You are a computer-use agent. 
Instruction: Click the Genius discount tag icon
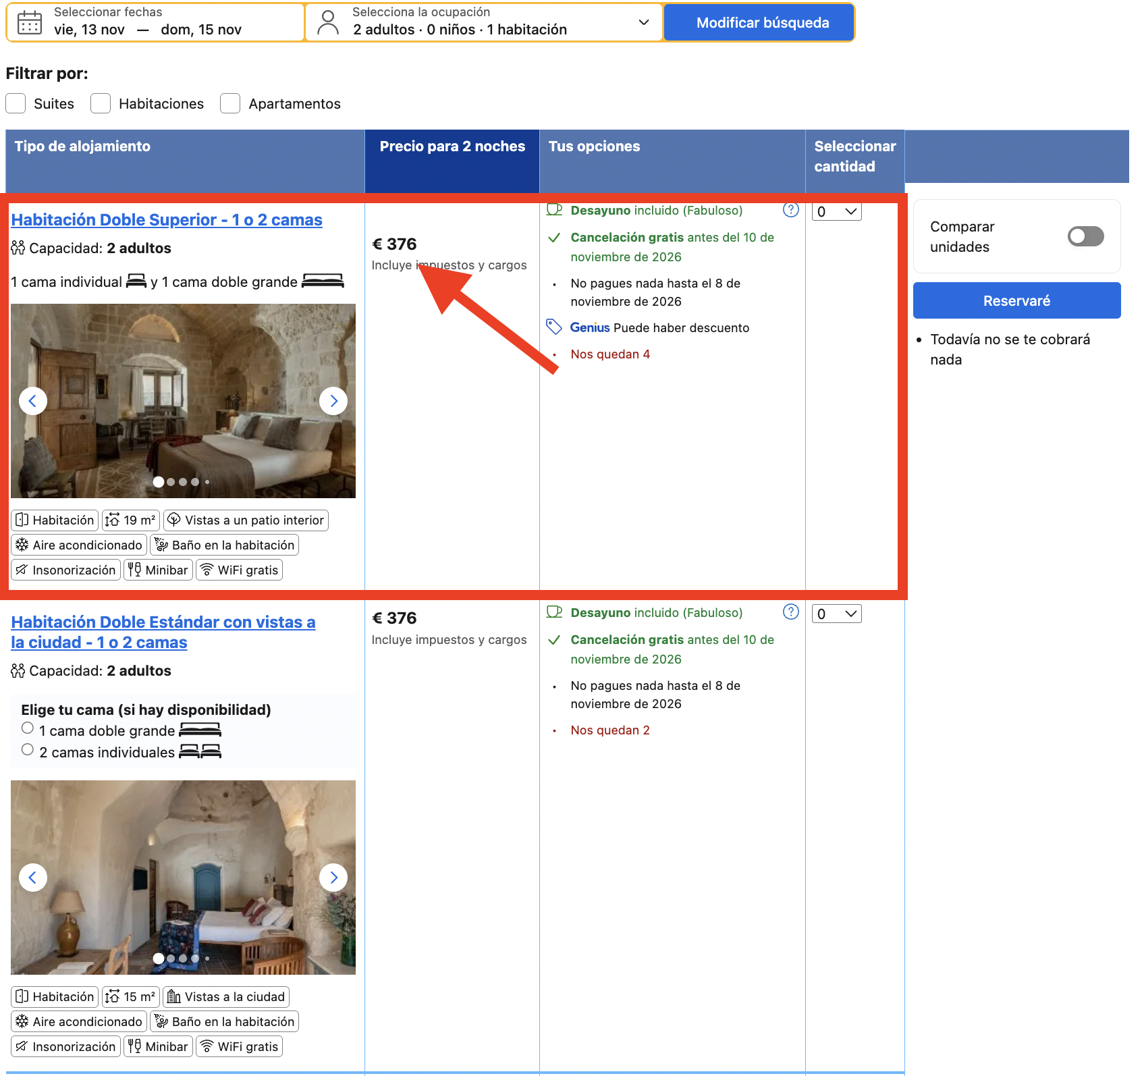[554, 327]
